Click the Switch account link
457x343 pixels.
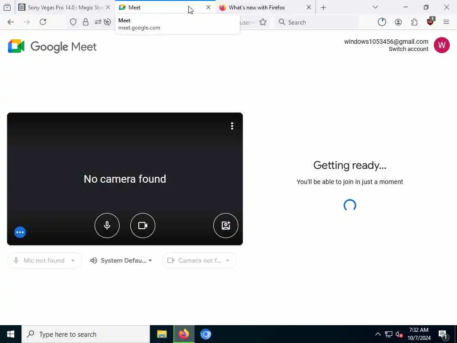point(408,49)
